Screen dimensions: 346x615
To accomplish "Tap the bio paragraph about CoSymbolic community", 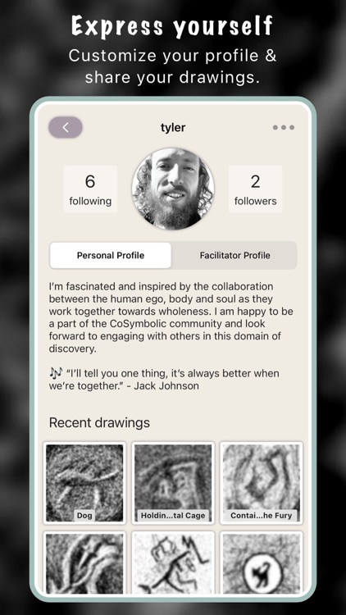I will pyautogui.click(x=171, y=317).
